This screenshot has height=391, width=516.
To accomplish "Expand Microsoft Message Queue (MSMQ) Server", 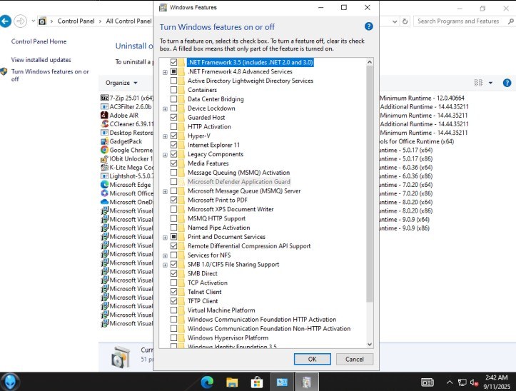I will pos(165,191).
